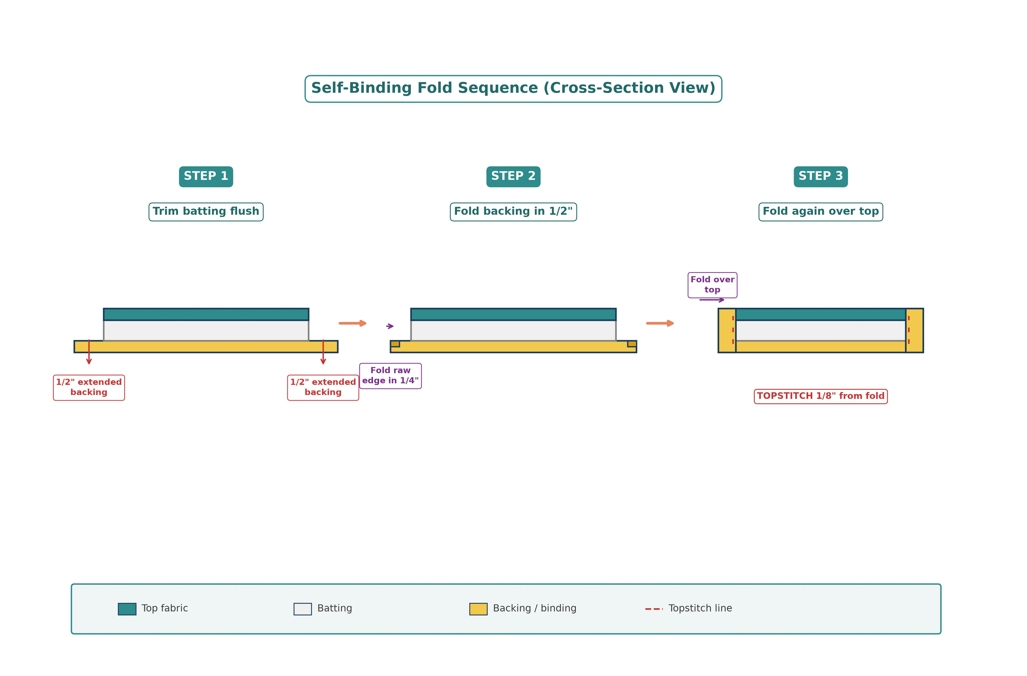Image resolution: width=1027 pixels, height=676 pixels.
Task: Click the STEP 1 badge
Action: pyautogui.click(x=206, y=176)
